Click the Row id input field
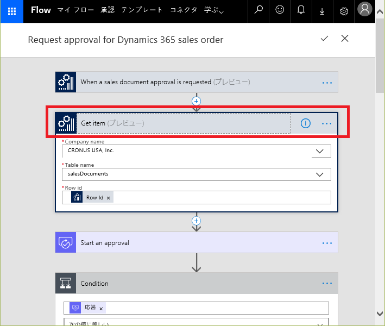Image resolution: width=385 pixels, height=326 pixels. tap(197, 198)
